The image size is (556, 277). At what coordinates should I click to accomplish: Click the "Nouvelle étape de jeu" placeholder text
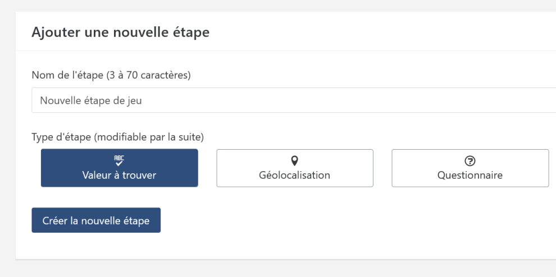coord(82,101)
